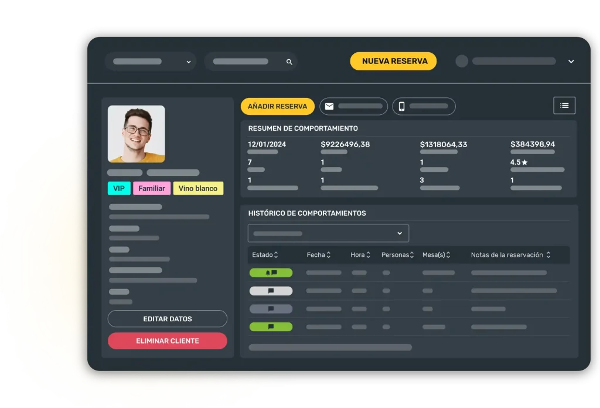Click the white status badge with comment
This screenshot has height=408, width=600.
[271, 291]
